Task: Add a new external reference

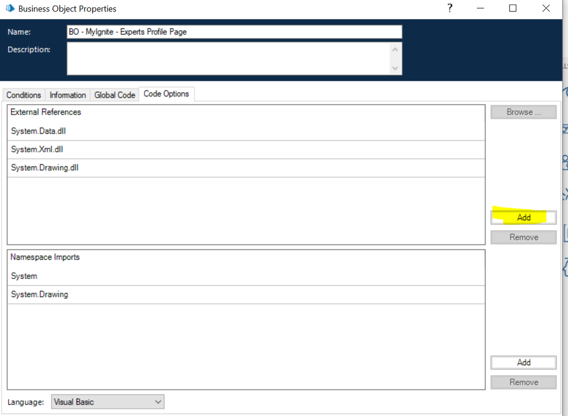Action: click(x=524, y=218)
